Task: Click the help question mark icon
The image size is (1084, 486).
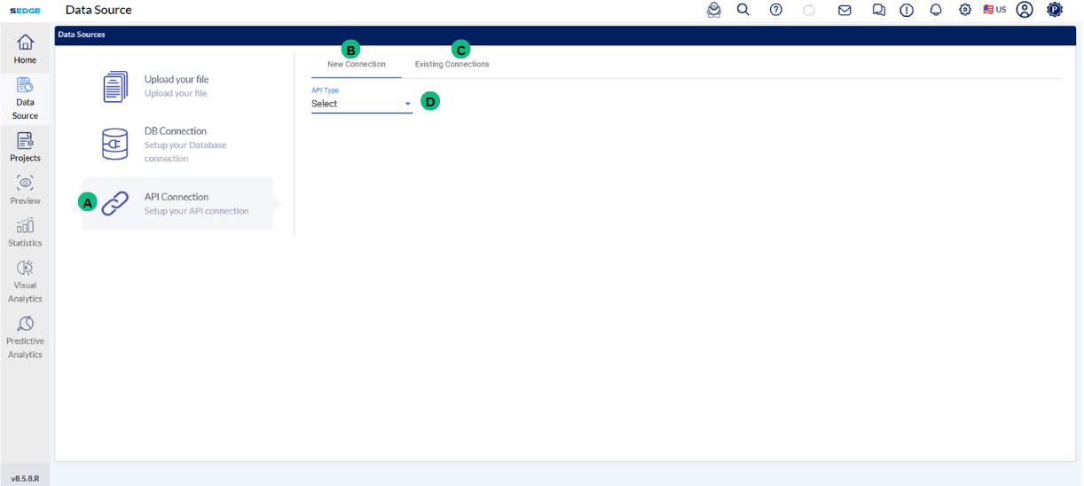Action: pyautogui.click(x=776, y=10)
